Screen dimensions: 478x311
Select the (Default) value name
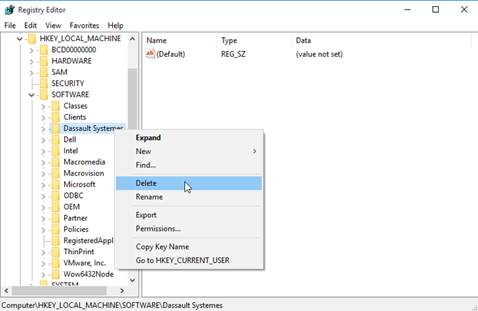coord(171,54)
